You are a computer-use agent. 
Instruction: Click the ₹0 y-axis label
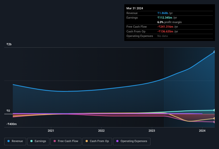click(8, 111)
